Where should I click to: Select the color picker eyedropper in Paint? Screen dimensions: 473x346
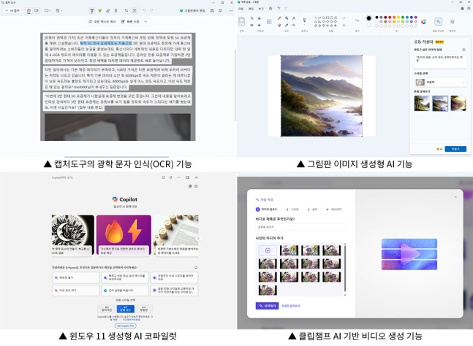tap(287, 26)
